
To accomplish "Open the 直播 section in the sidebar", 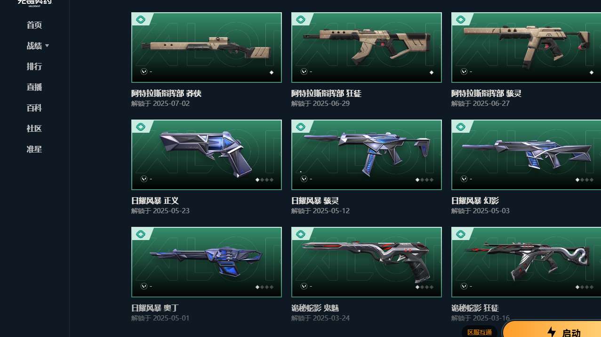I will pos(34,87).
